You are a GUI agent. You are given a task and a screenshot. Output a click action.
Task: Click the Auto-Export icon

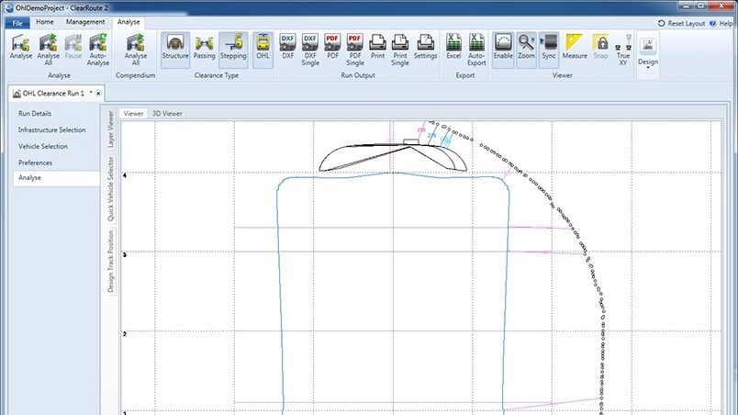click(x=476, y=50)
